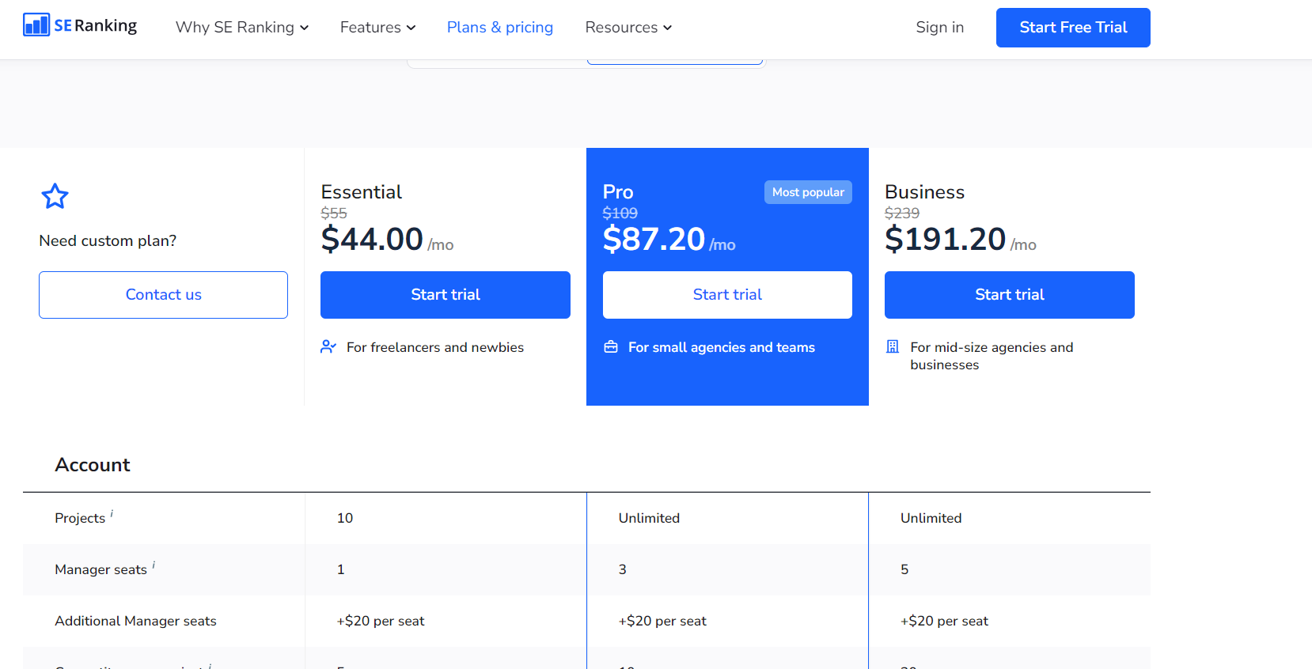Click the Contact us button

click(164, 295)
